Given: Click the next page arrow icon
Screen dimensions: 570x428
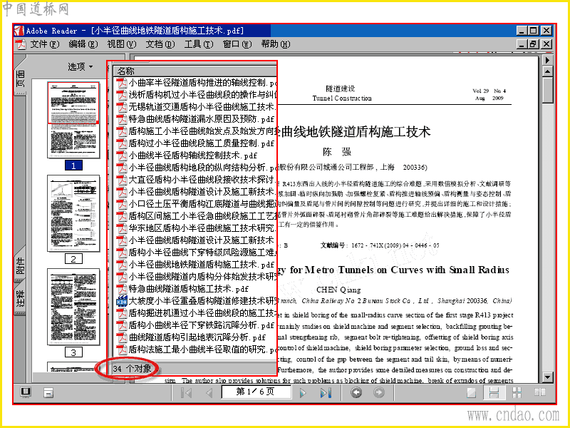Looking at the screenshot, I should click(302, 393).
